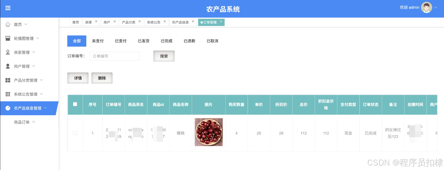The image size is (444, 170).
Task: Open the admin account dropdown arrow
Action: pos(435,7)
